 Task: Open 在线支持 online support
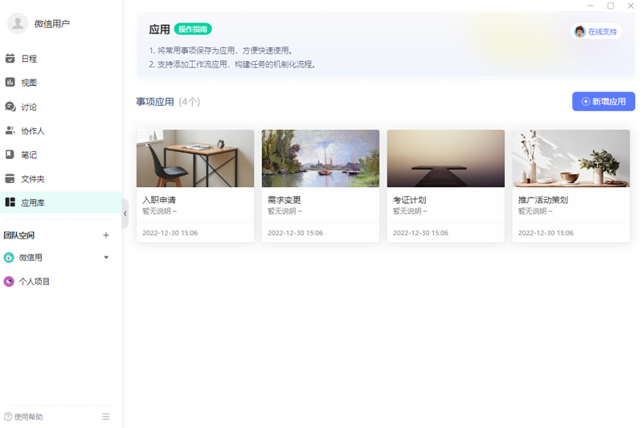click(596, 31)
